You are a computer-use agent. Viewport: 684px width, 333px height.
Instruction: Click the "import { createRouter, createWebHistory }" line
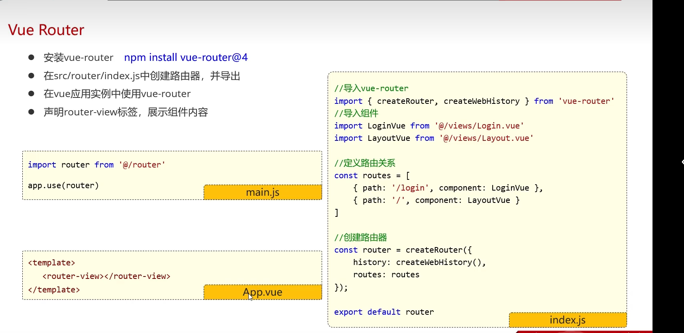point(474,101)
